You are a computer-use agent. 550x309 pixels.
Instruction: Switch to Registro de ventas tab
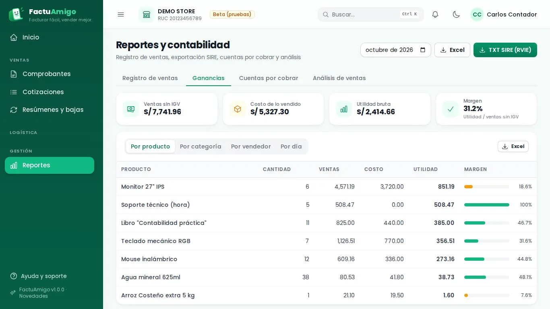pos(150,78)
